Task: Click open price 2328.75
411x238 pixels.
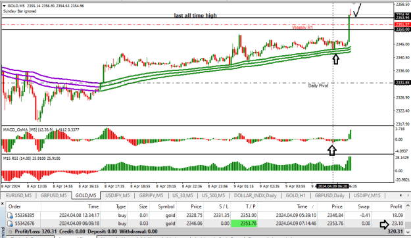Action: (194, 216)
